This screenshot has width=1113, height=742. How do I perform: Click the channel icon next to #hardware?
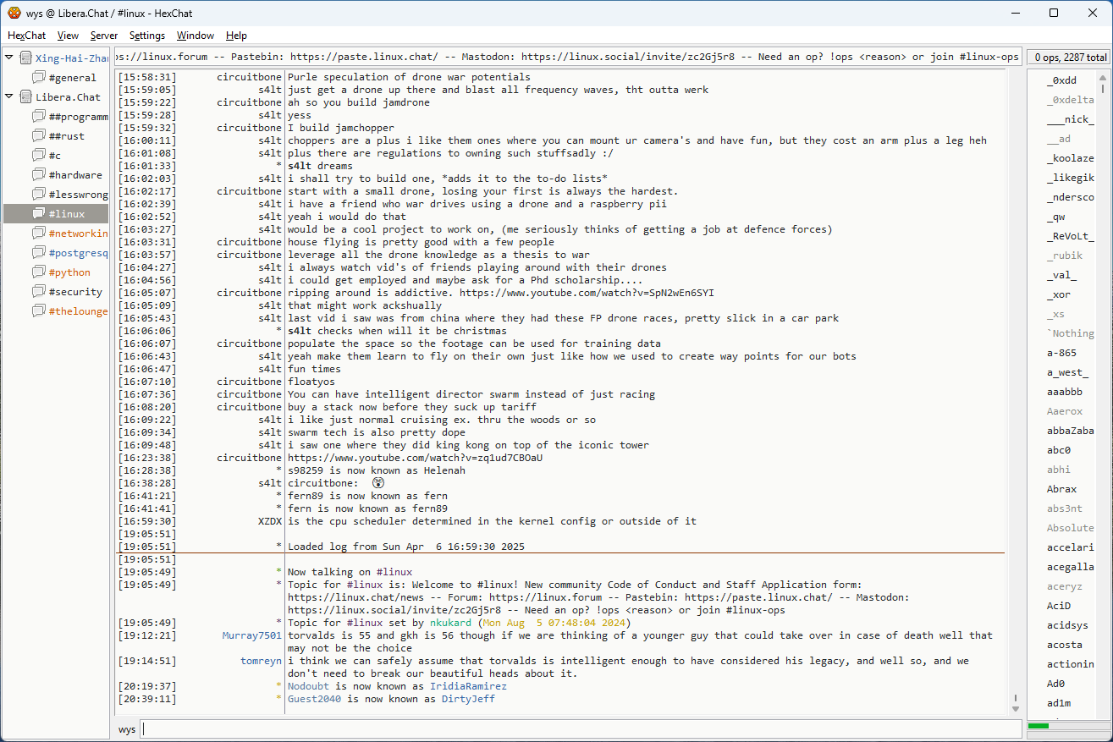click(39, 175)
